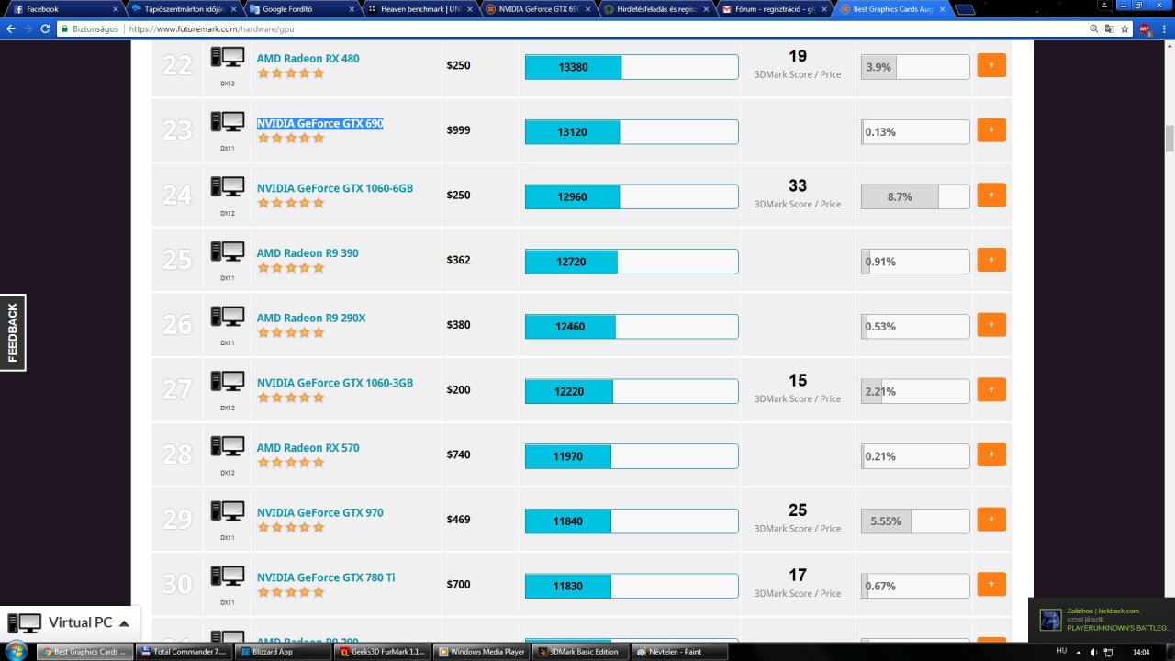Switch to Windows Media Player in the taskbar
The width and height of the screenshot is (1175, 661).
pyautogui.click(x=480, y=652)
